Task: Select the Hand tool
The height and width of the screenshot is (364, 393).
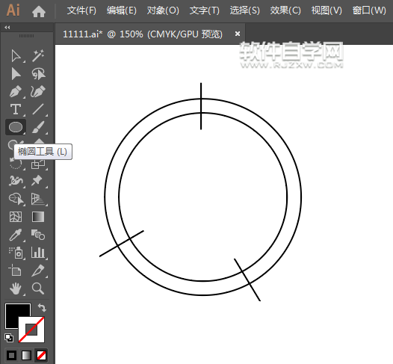Action: (16, 289)
